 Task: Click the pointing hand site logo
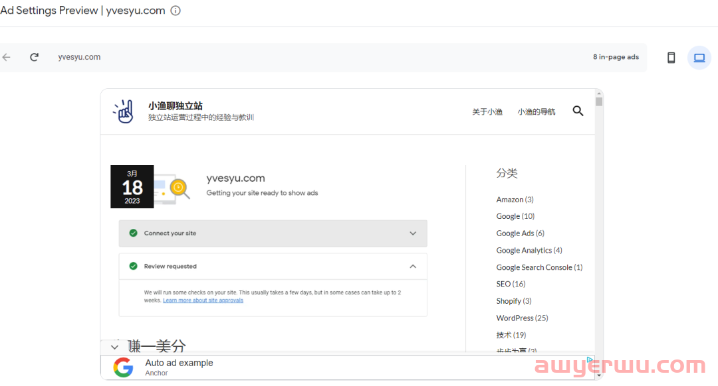(124, 111)
